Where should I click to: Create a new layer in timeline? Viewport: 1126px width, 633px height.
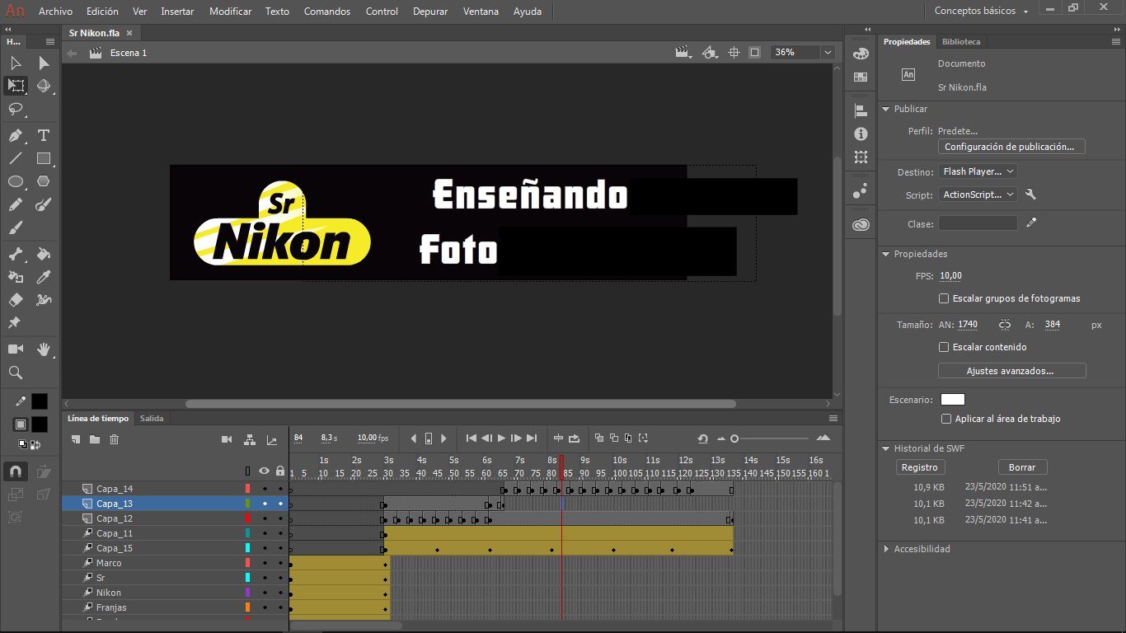click(75, 439)
